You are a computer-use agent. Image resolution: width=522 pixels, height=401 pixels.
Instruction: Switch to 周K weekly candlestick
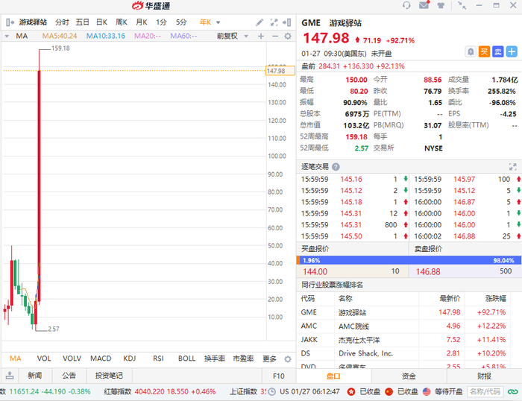(x=122, y=22)
